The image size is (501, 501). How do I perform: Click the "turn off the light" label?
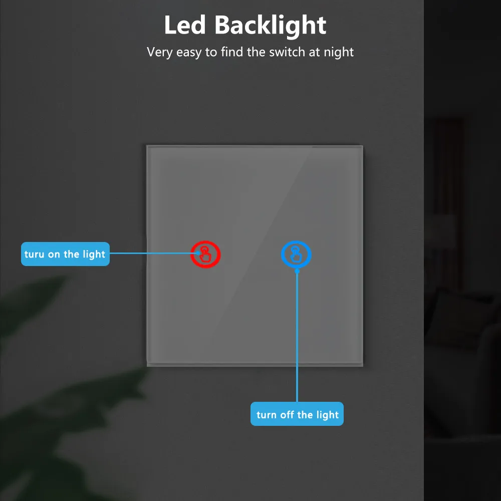pyautogui.click(x=297, y=414)
